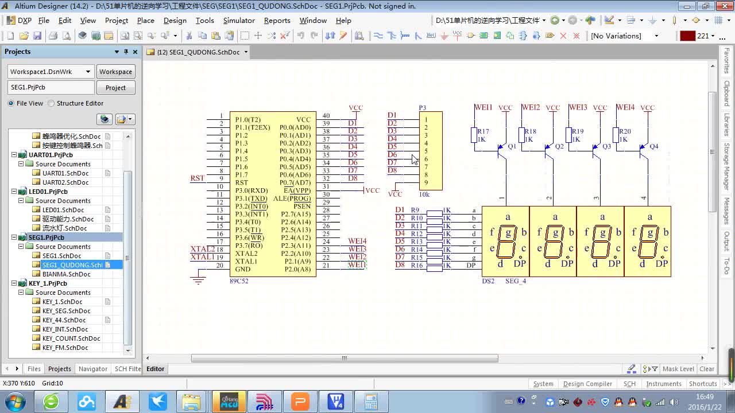
Task: Open the Design Compiler panel button
Action: click(587, 384)
